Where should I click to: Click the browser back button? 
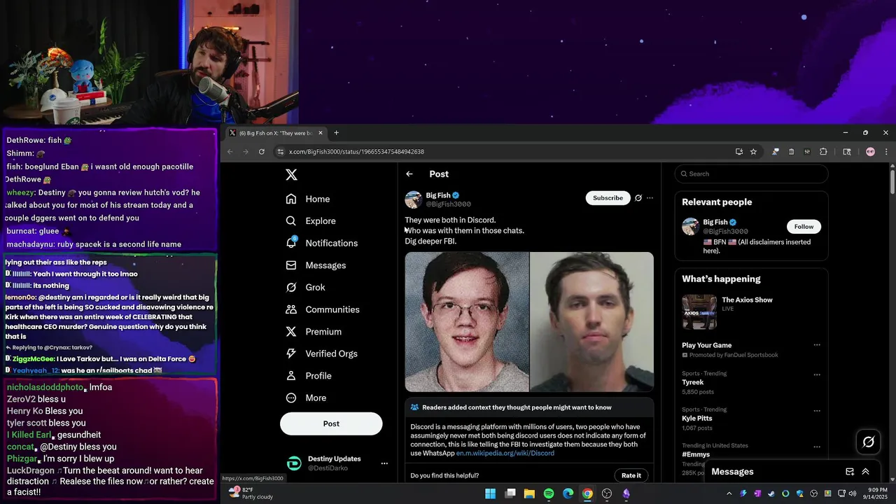230,152
